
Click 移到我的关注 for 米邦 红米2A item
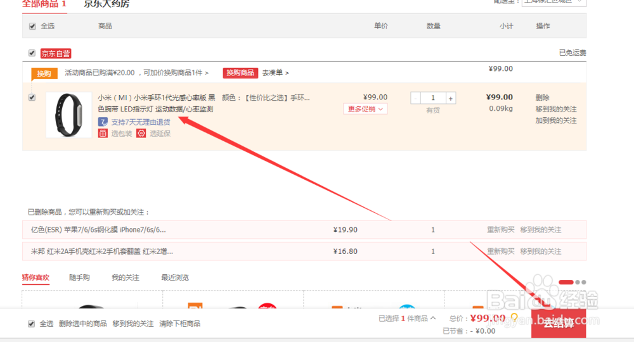tap(541, 251)
